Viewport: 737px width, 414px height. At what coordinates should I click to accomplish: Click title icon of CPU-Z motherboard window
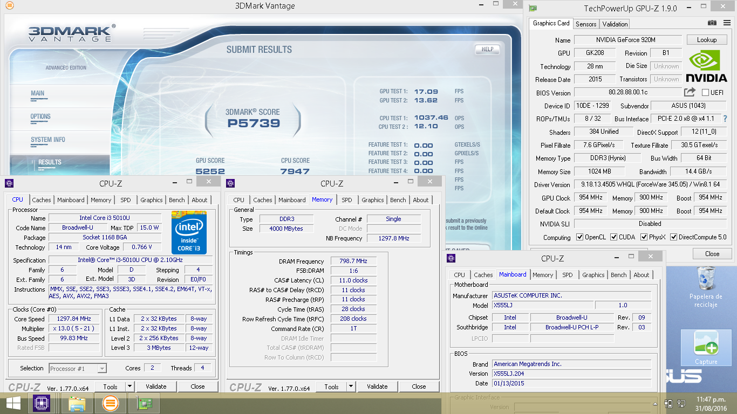(451, 259)
